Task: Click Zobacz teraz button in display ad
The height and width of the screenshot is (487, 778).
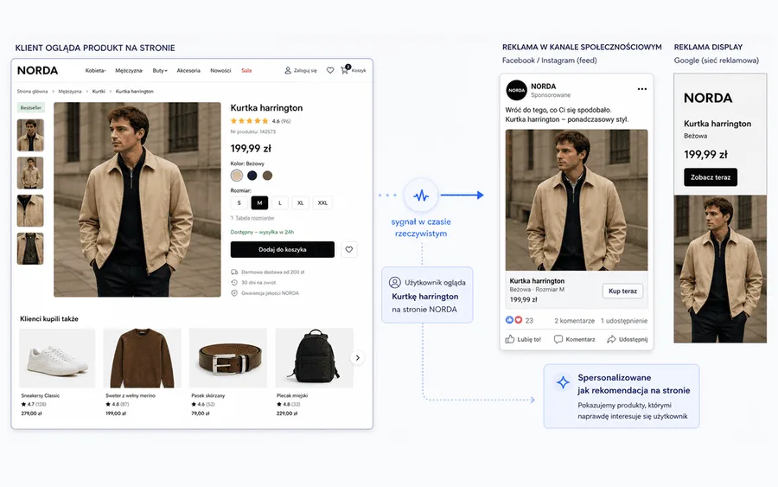Action: [x=711, y=177]
